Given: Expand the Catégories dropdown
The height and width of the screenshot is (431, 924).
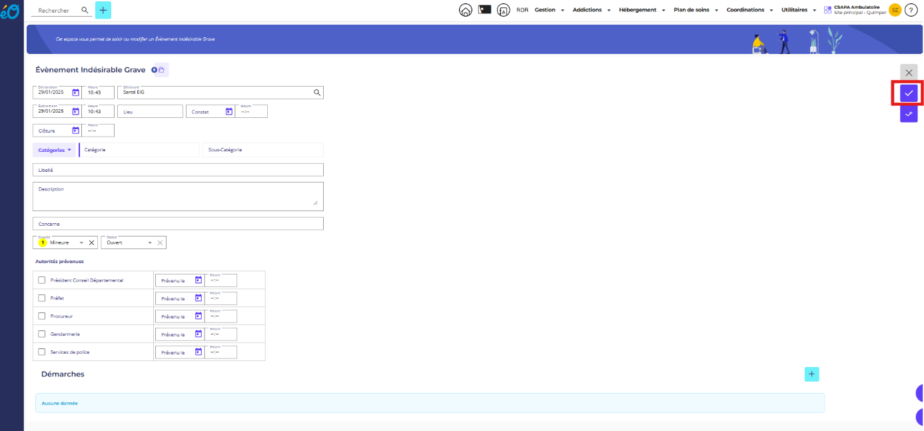Looking at the screenshot, I should [x=55, y=150].
